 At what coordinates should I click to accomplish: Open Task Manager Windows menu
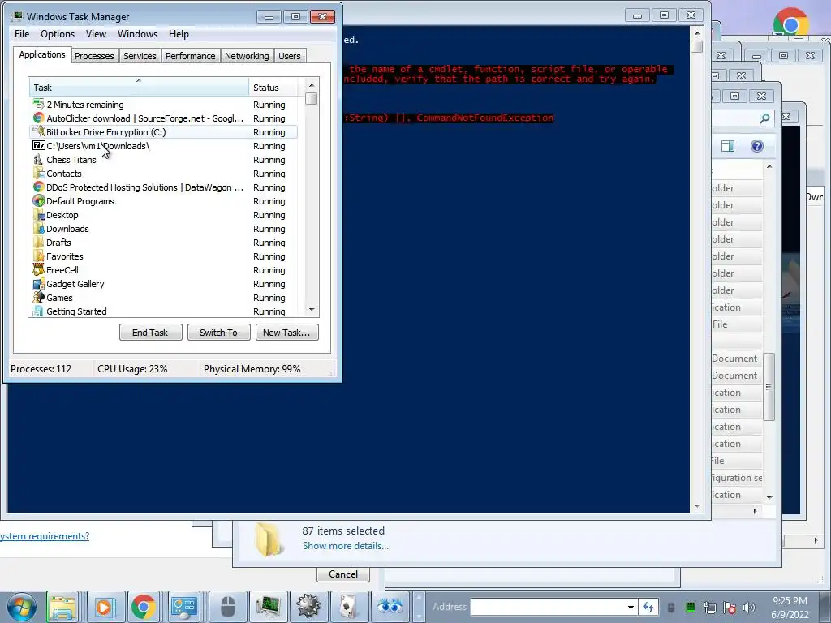click(x=137, y=34)
